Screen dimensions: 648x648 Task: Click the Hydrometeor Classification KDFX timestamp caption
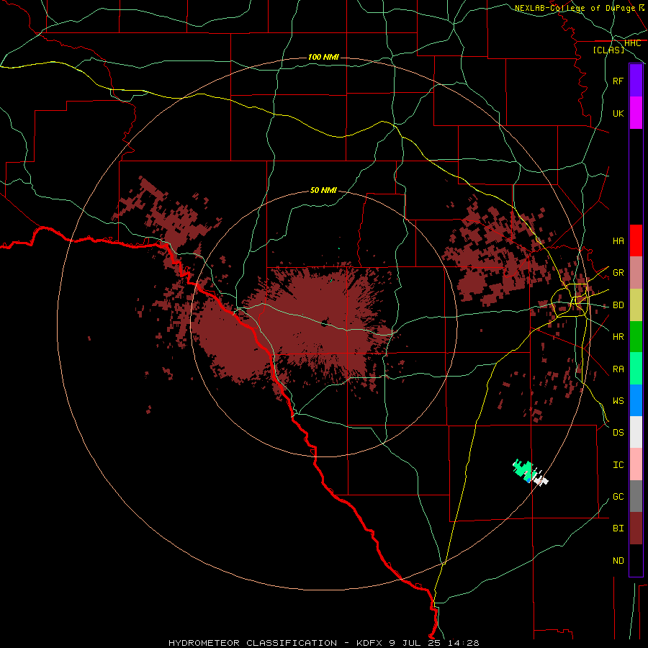click(323, 643)
